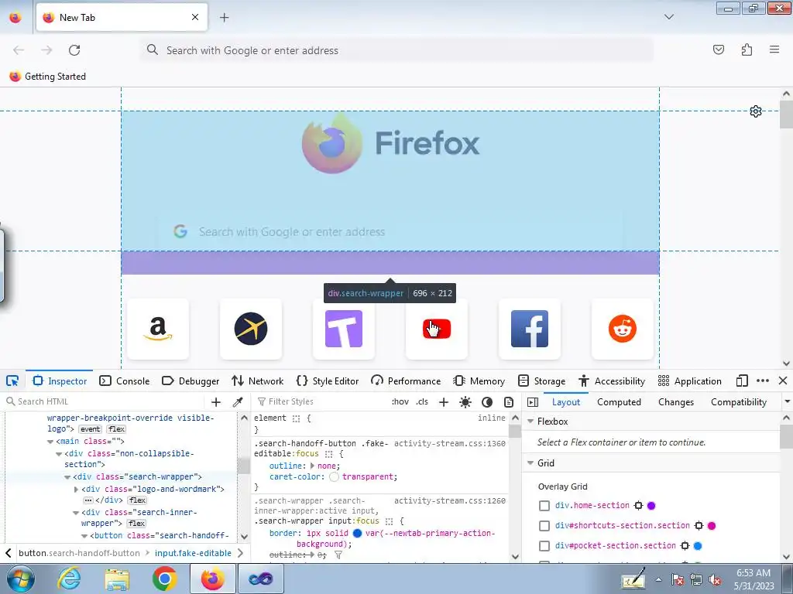This screenshot has width=793, height=594.
Task: Open the Expedia airplane shortcut tile
Action: pos(251,329)
